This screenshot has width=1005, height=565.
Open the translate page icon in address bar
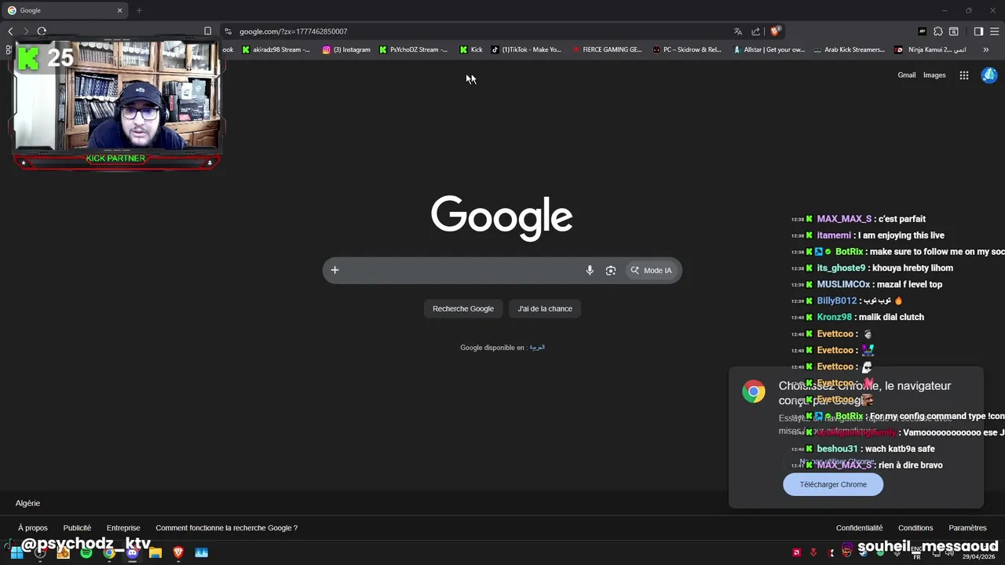click(738, 31)
